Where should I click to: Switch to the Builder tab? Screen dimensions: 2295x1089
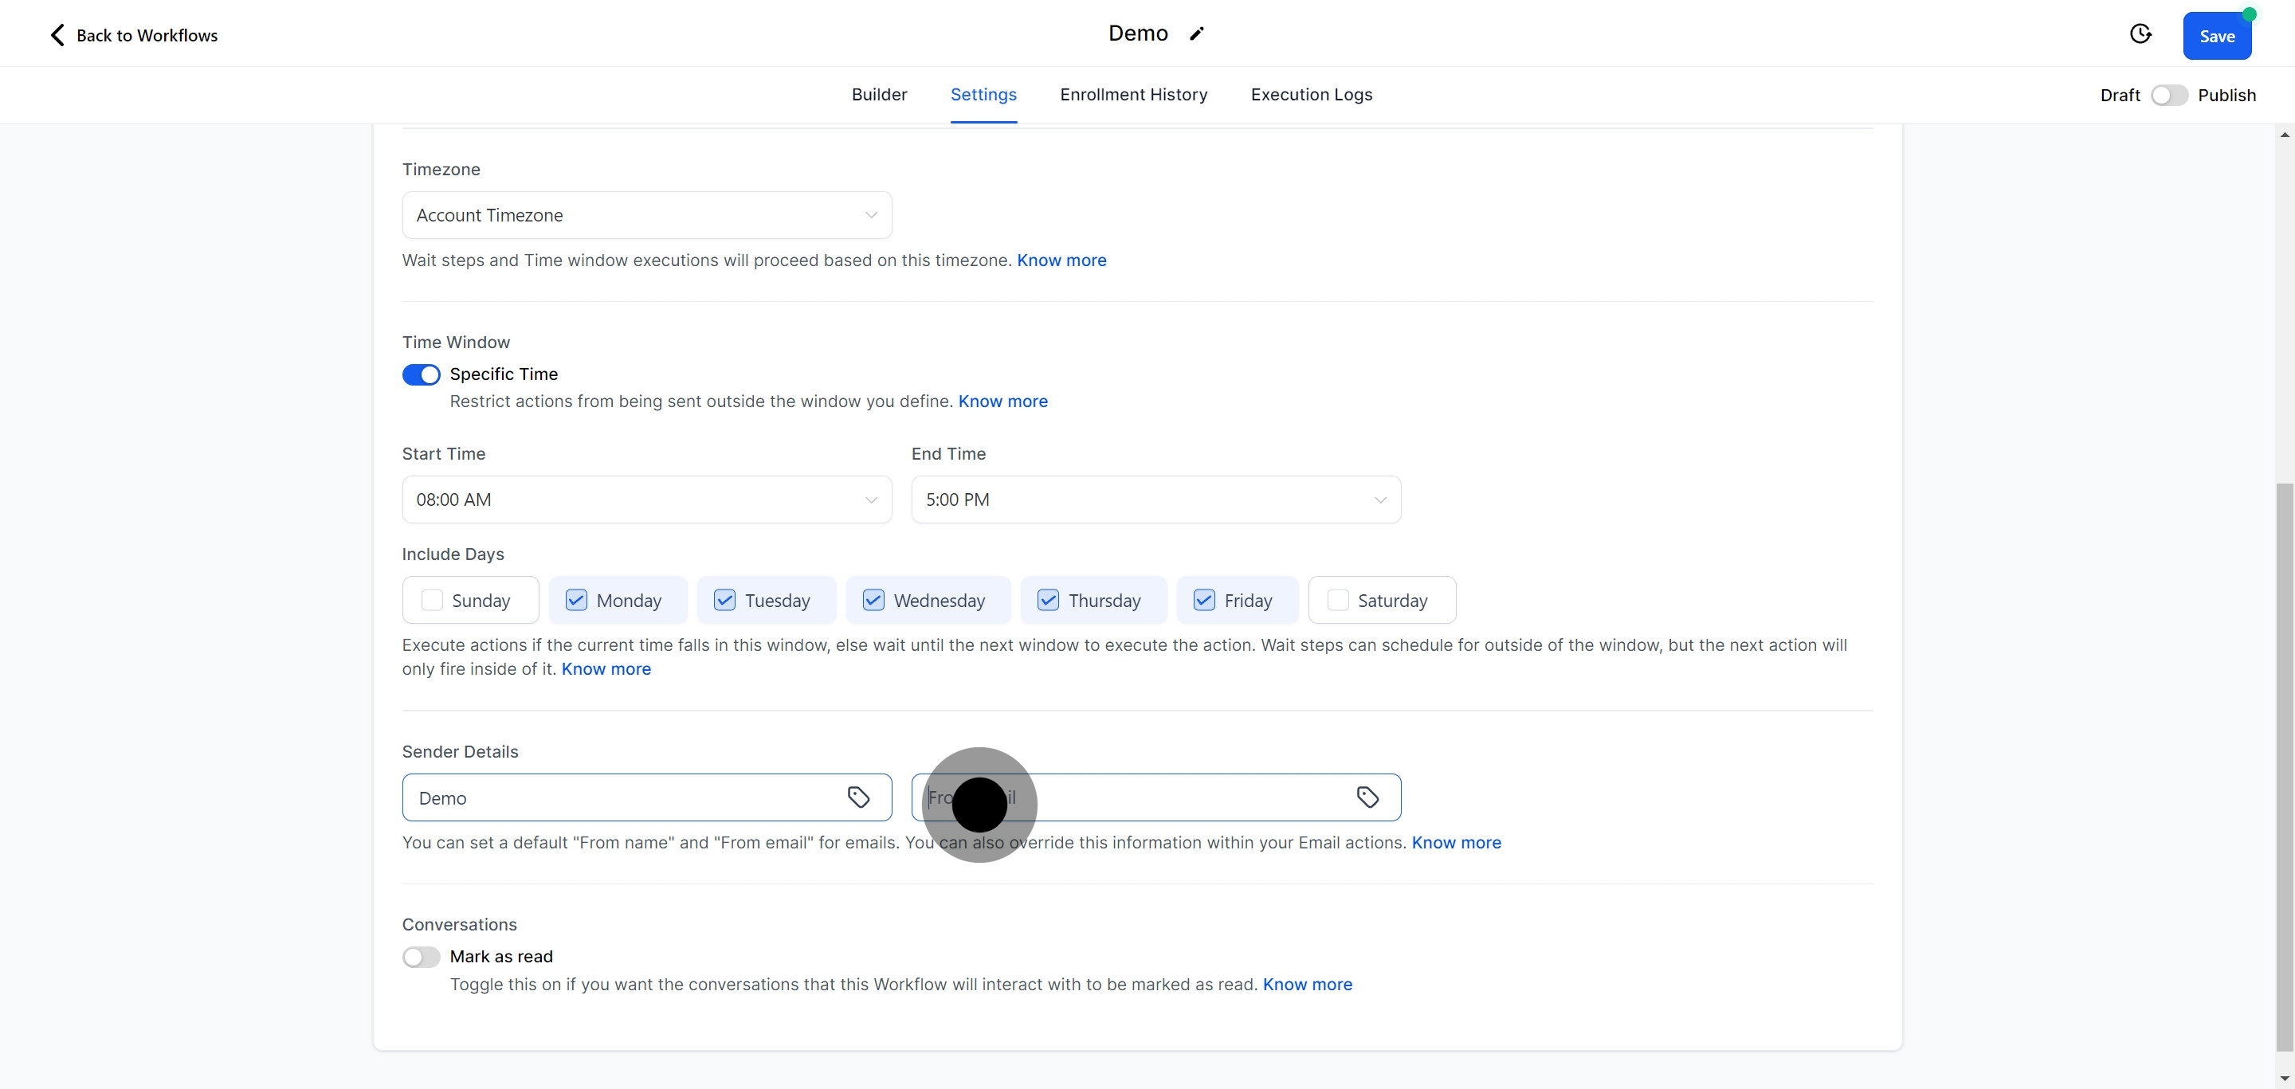[878, 94]
